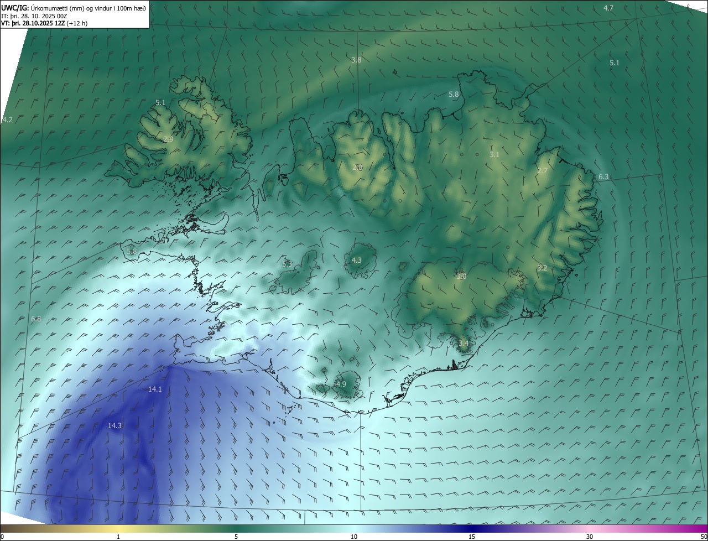Click the 4.9 value label

(341, 384)
